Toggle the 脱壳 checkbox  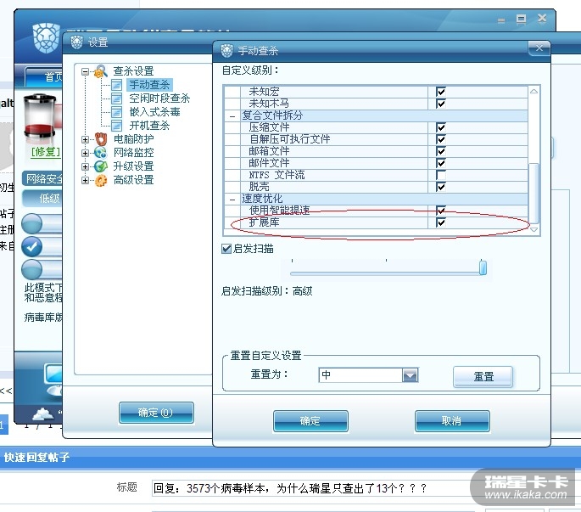point(441,187)
